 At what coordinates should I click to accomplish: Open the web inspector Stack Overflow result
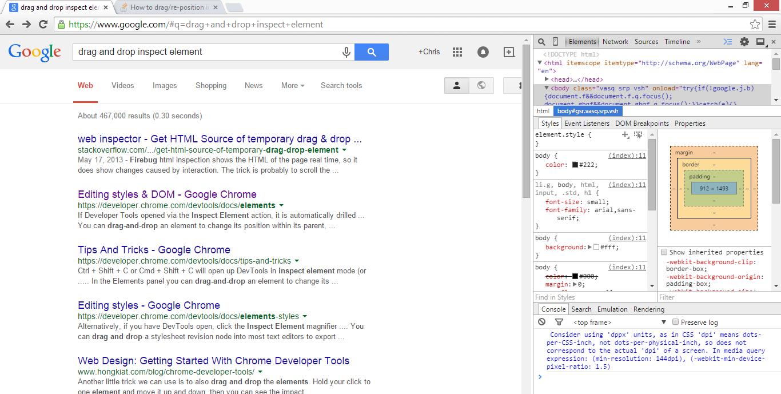pyautogui.click(x=220, y=139)
